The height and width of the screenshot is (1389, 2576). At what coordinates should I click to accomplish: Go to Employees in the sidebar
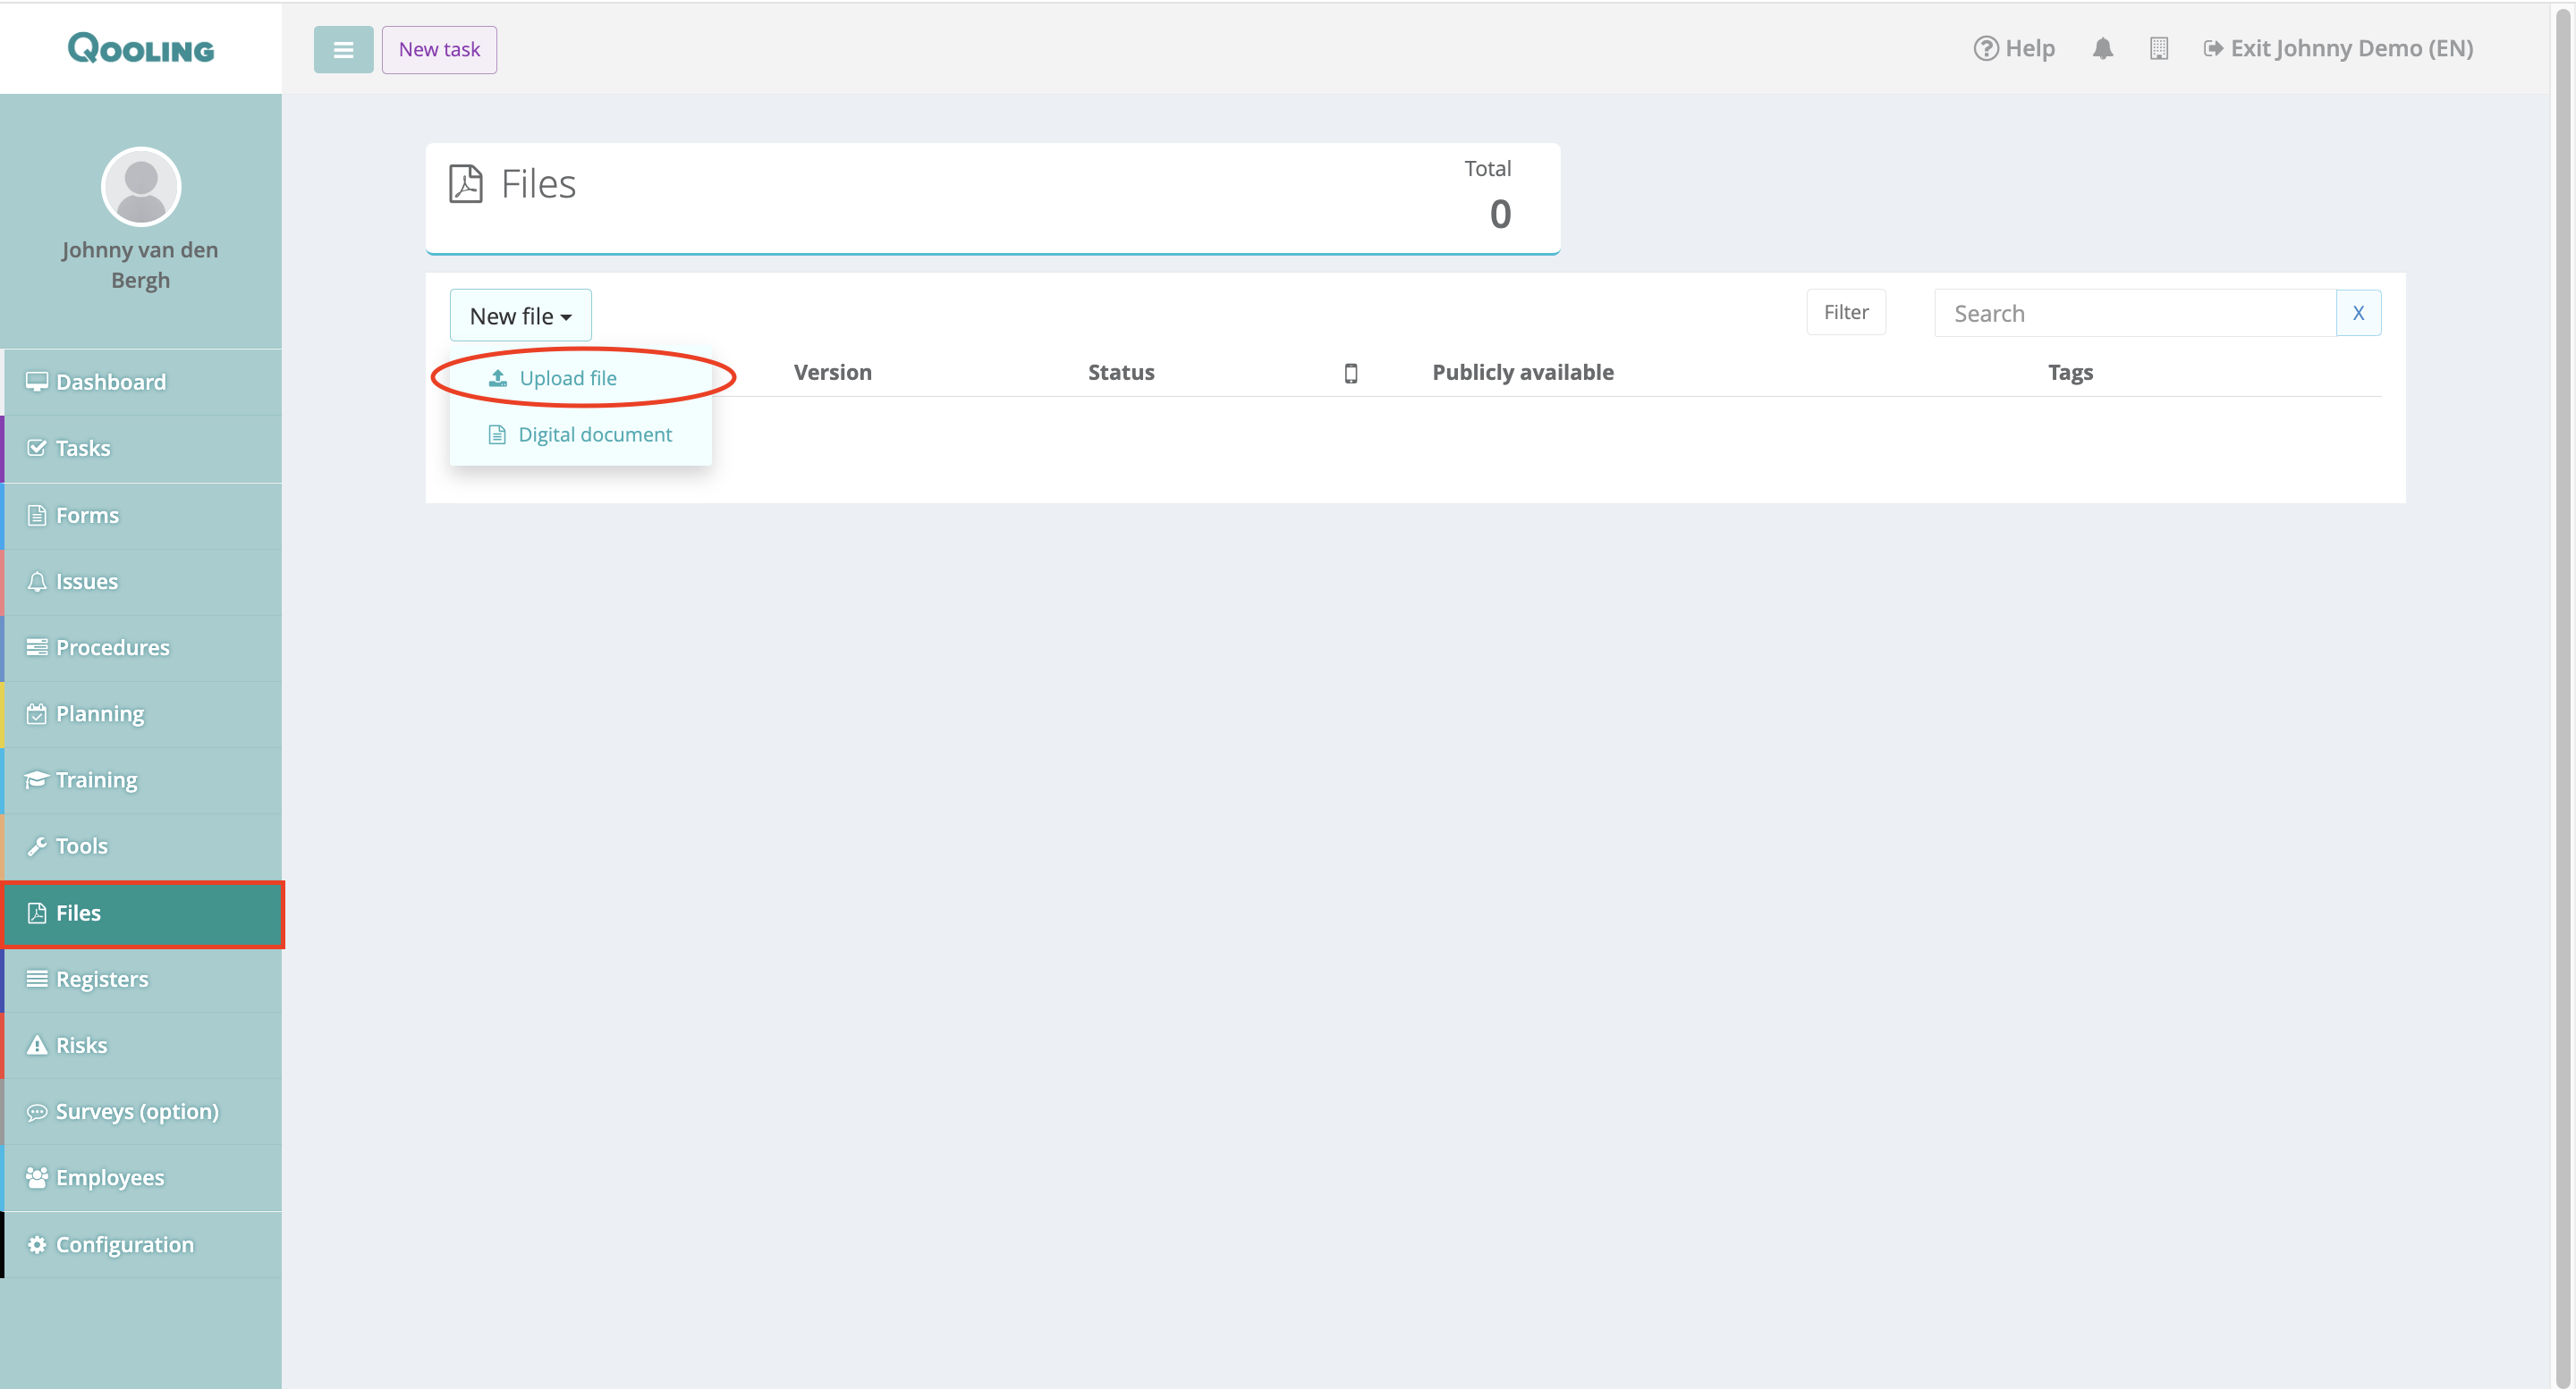point(109,1177)
